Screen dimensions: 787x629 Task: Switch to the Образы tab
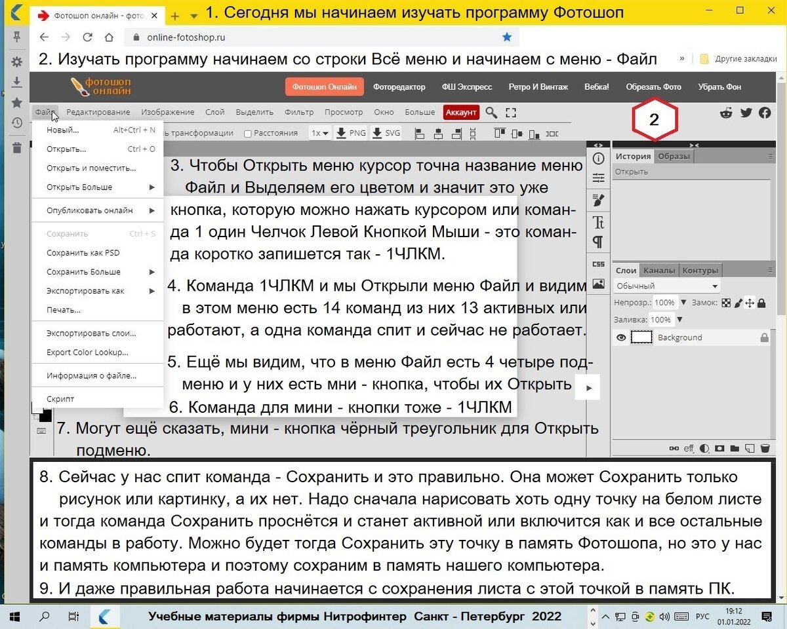(x=674, y=157)
